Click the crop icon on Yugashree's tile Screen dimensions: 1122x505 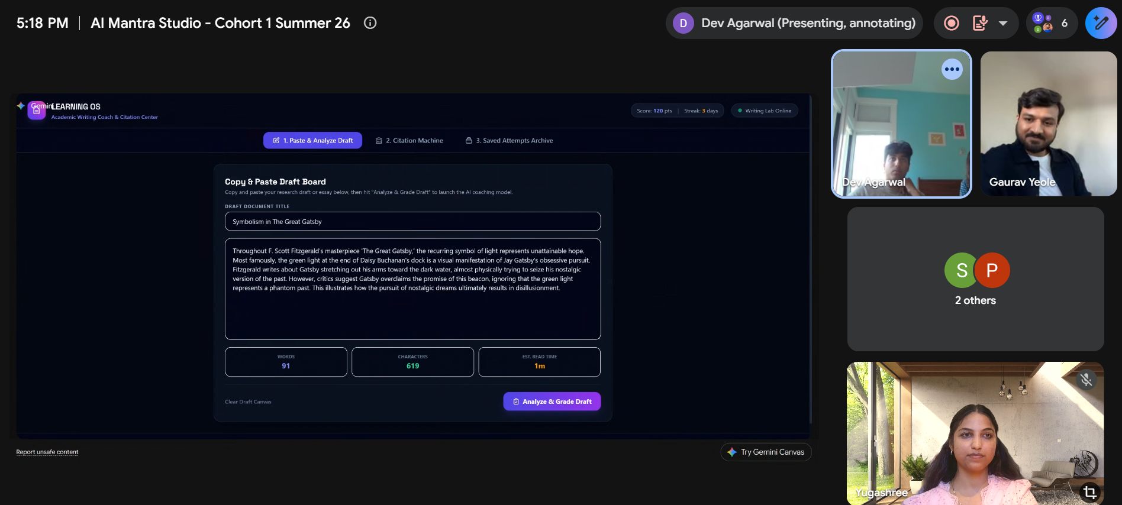[x=1089, y=492]
